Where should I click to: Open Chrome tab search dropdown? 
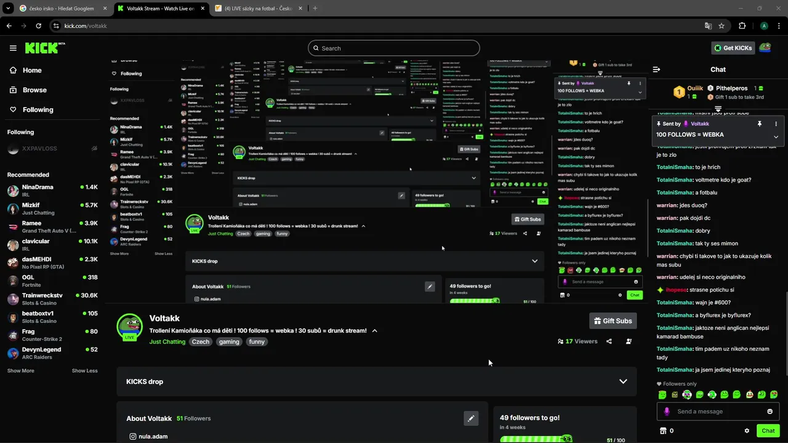click(8, 8)
